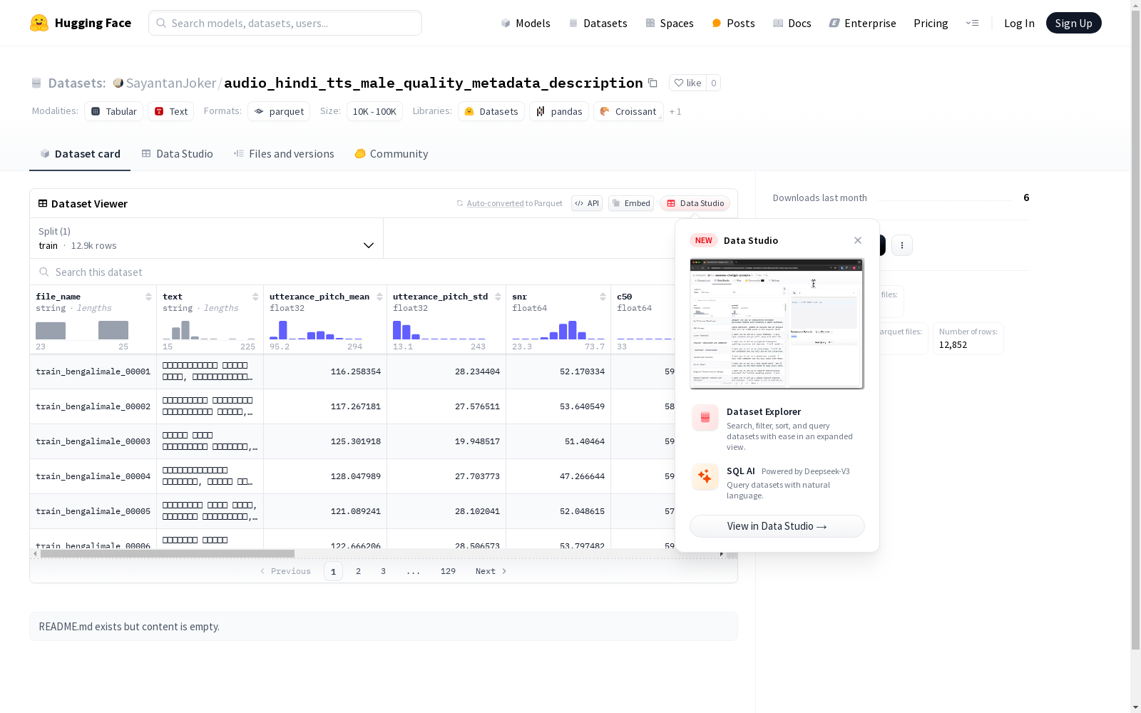Switch to Files and versions tab
The image size is (1141, 713).
coord(284,154)
